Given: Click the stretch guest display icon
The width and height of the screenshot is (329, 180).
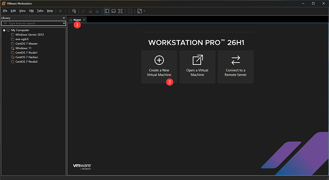Looking at the screenshot, I should 140,11.
